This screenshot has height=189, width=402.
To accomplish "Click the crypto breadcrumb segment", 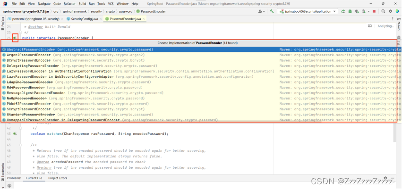I will coord(110,11).
